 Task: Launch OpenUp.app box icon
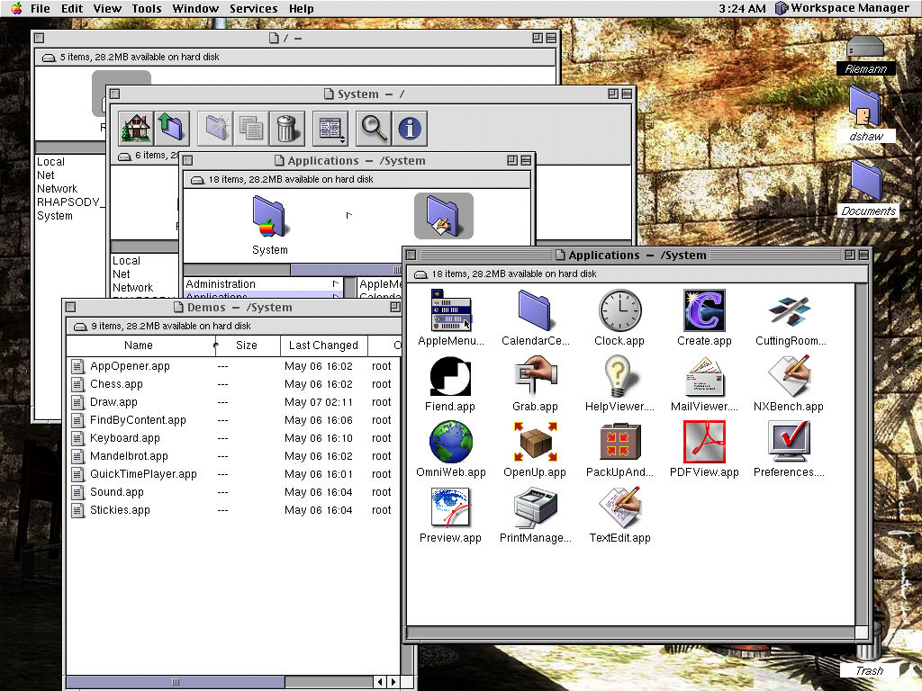(x=535, y=442)
